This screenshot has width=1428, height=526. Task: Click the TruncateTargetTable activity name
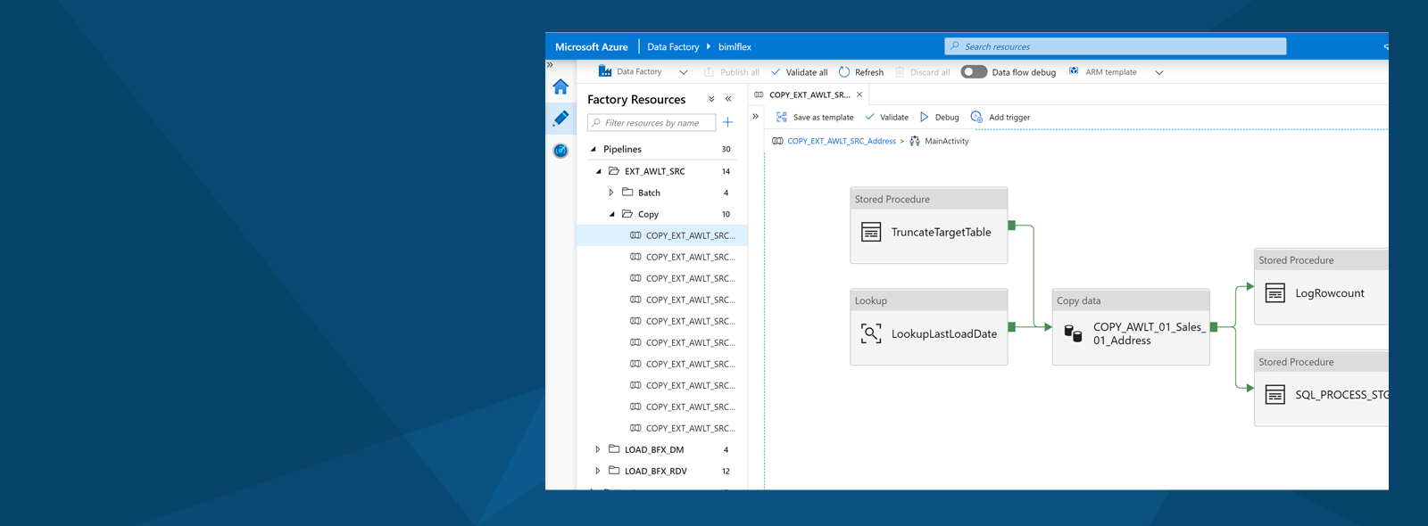pyautogui.click(x=941, y=233)
